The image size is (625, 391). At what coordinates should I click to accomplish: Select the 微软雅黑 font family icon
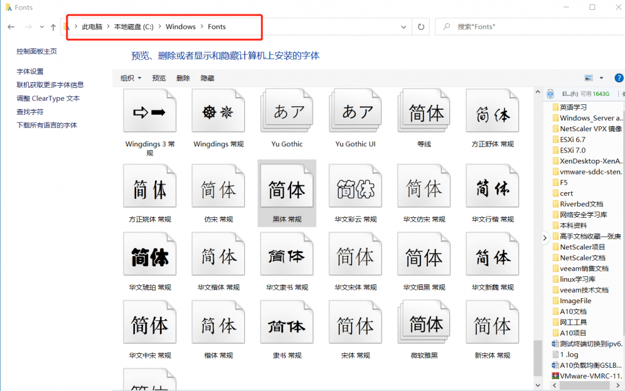click(x=424, y=322)
